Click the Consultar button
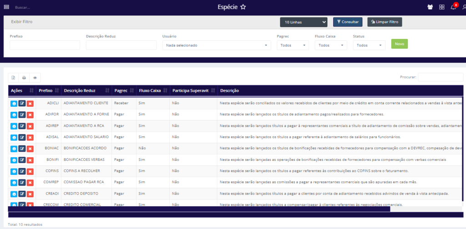Screen dimensions: 466x229 click(347, 22)
